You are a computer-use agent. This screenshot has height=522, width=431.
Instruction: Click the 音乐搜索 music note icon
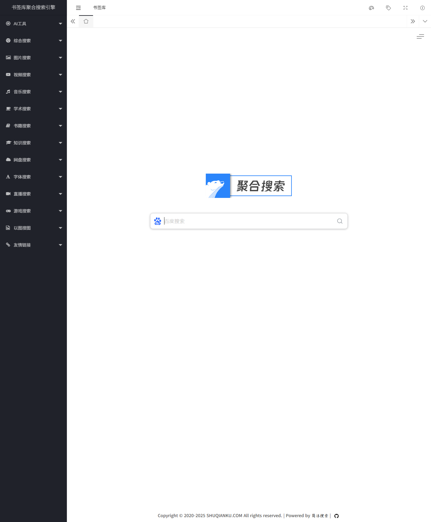[8, 92]
